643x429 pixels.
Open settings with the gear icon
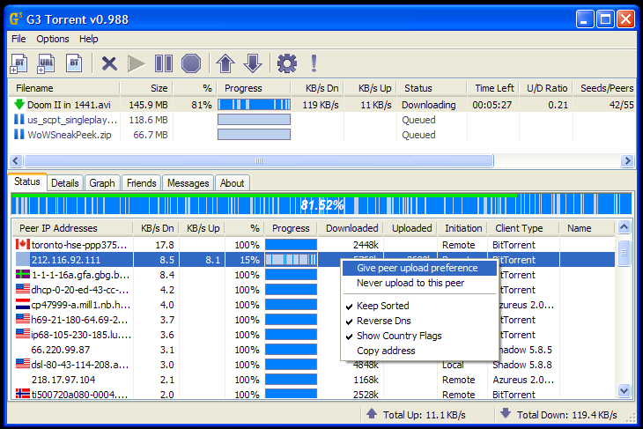tap(287, 63)
